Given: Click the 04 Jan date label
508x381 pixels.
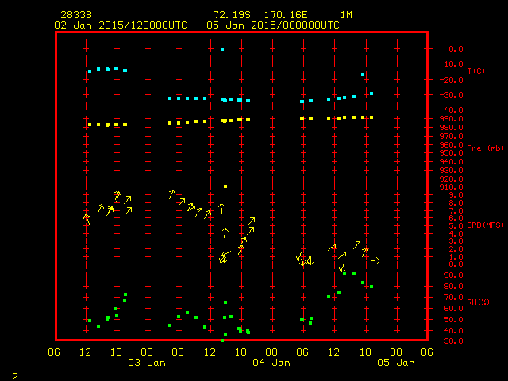Looking at the screenshot, I should click(x=271, y=363).
